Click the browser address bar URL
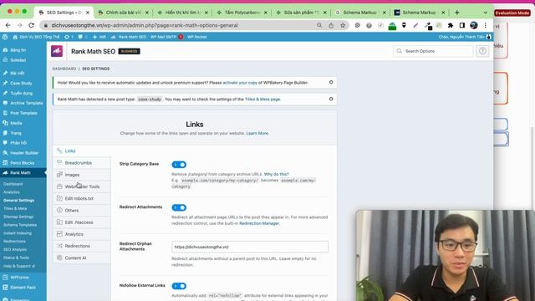Screen dimensions: 535x301 [x=145, y=25]
